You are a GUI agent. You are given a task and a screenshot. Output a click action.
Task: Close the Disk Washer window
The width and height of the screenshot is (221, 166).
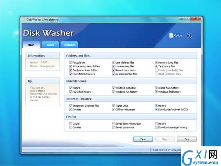pyautogui.click(x=196, y=19)
